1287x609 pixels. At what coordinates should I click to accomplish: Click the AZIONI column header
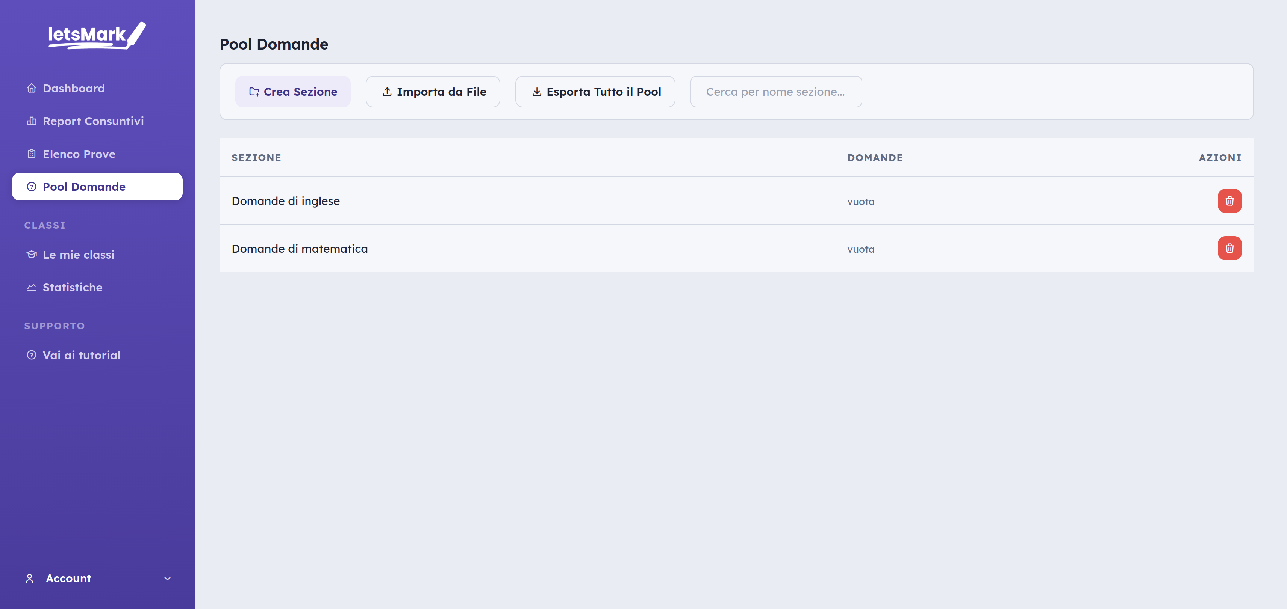tap(1220, 158)
